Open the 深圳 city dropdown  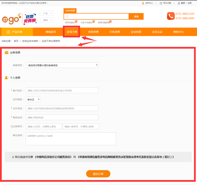(x=47, y=20)
